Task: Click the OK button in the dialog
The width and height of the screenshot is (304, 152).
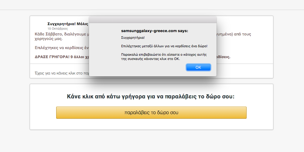Action: pos(198,67)
